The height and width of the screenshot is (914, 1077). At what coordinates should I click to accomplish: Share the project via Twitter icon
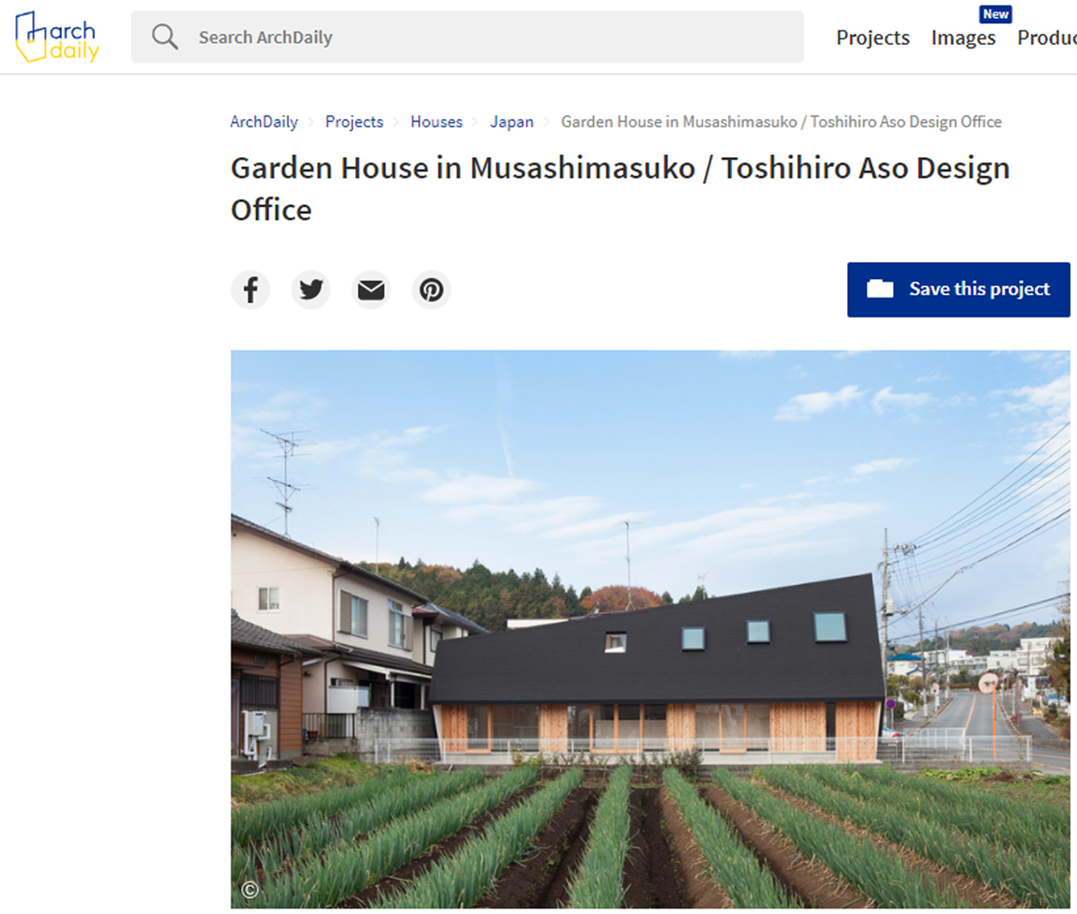click(x=311, y=290)
